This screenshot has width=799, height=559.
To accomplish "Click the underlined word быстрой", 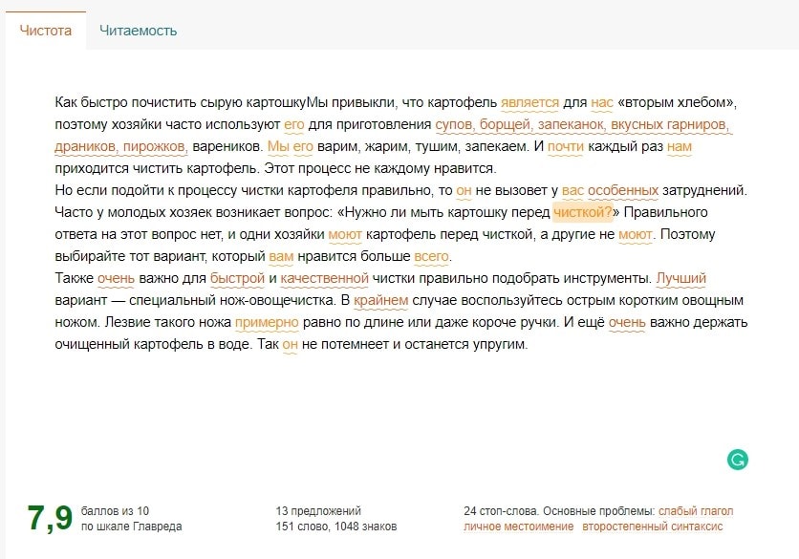I will 237,278.
